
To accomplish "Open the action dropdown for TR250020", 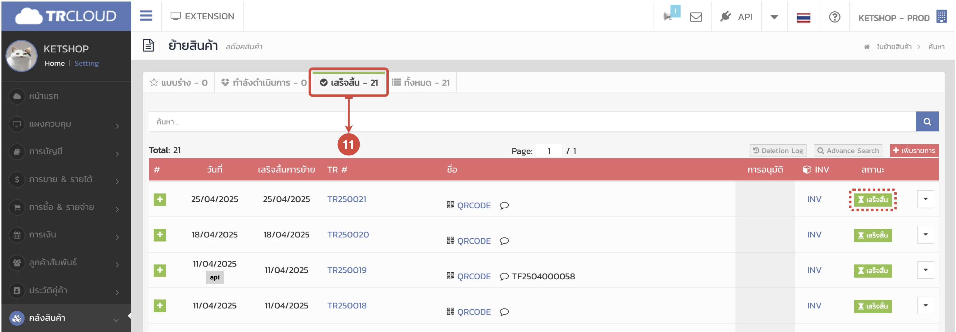I will coord(925,235).
